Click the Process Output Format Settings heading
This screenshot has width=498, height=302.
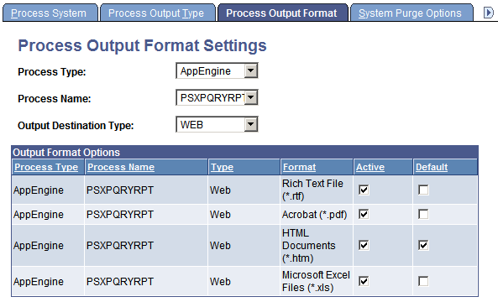coord(142,45)
